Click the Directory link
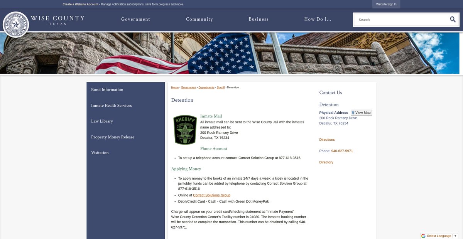 326,162
